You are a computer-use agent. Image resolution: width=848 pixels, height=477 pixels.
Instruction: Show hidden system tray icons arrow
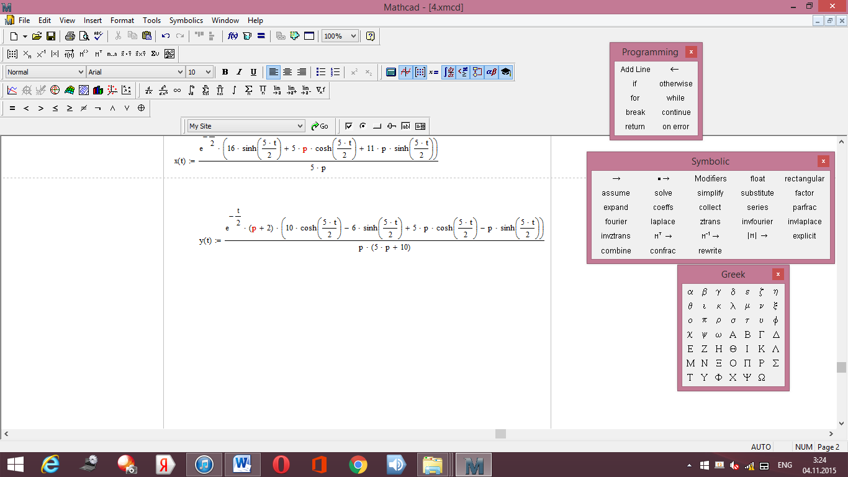tap(690, 465)
